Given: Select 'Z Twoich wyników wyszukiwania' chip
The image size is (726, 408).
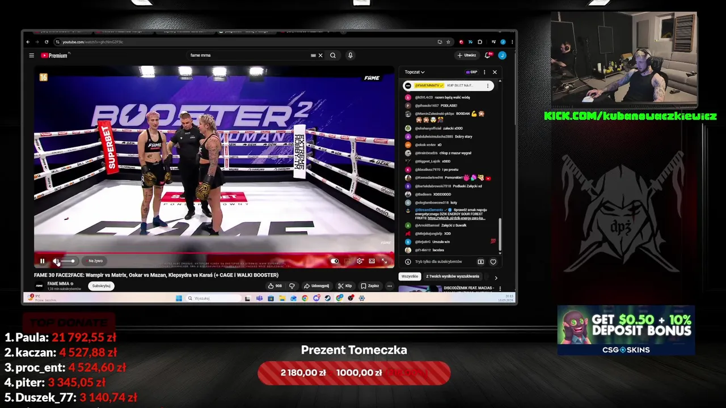Looking at the screenshot, I should click(453, 277).
